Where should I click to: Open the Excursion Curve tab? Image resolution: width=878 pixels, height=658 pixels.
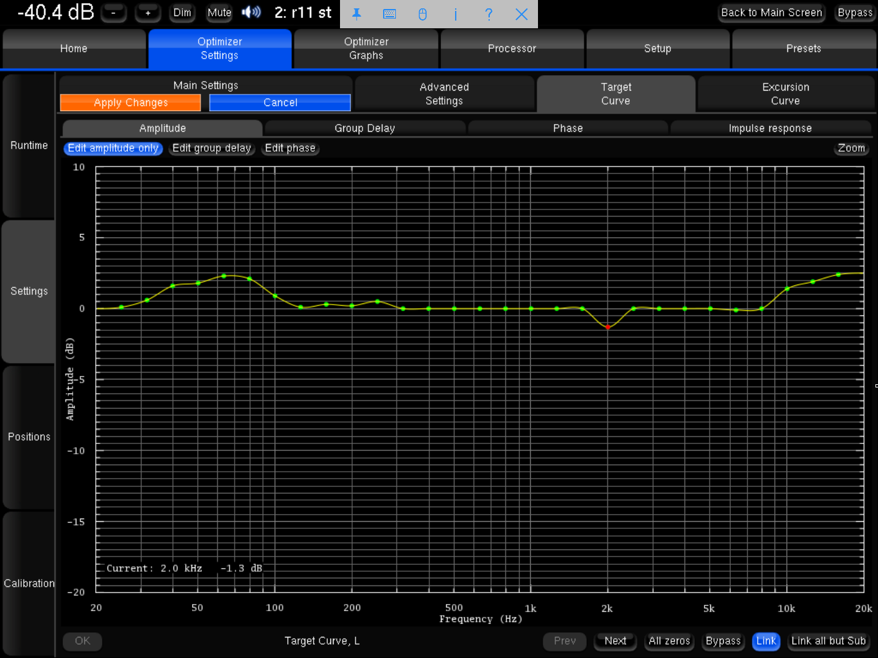coord(785,94)
